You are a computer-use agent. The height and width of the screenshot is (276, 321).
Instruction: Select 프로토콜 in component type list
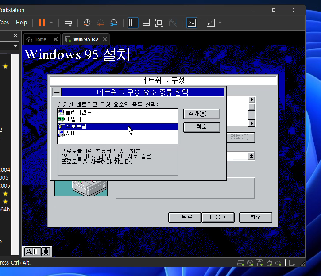click(118, 126)
